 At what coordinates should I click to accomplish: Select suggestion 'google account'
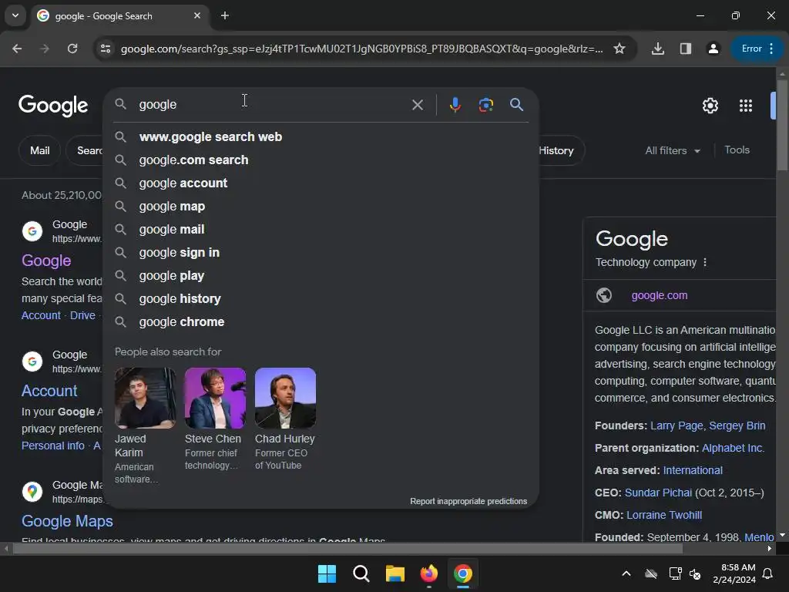click(x=321, y=183)
